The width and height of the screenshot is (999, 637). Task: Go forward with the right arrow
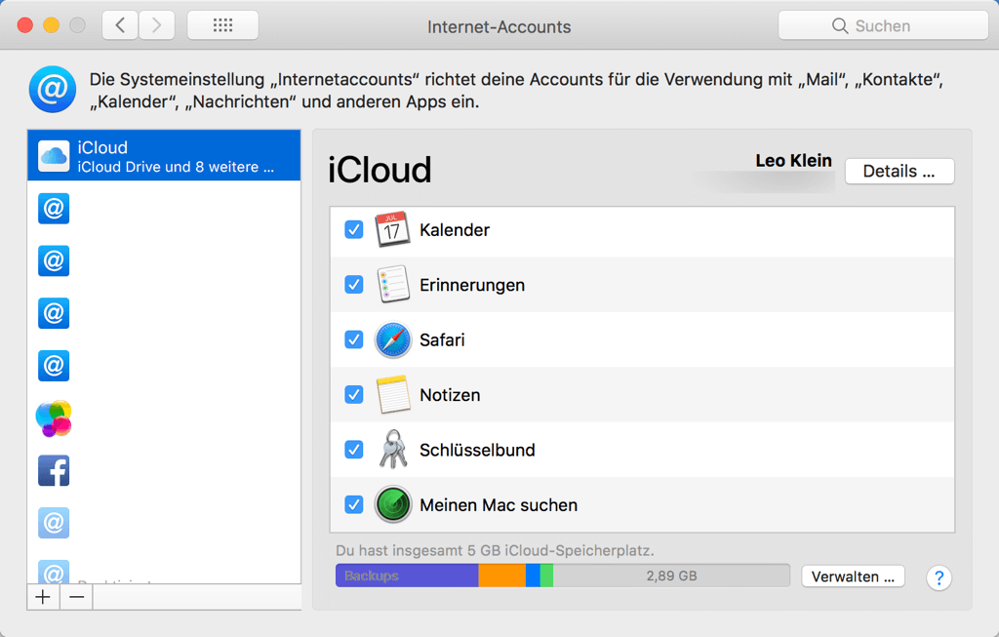click(x=157, y=25)
